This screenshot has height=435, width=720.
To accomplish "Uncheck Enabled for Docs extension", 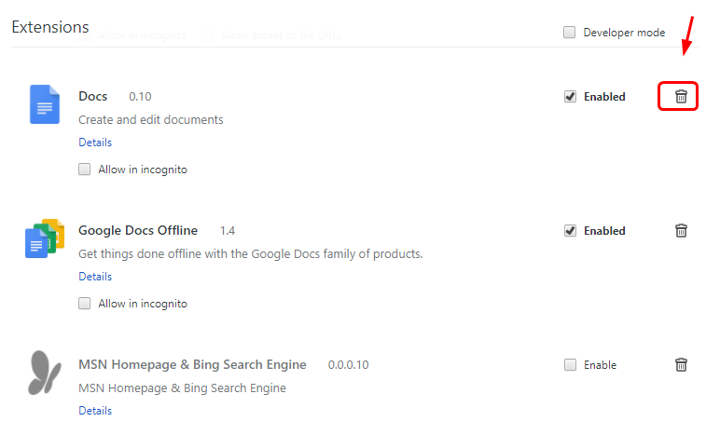I will (570, 97).
